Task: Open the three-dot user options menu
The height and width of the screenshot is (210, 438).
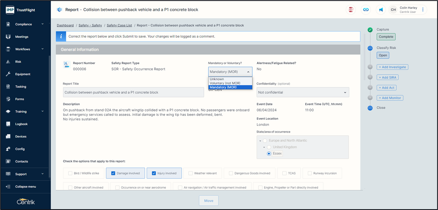Action: 423,10
